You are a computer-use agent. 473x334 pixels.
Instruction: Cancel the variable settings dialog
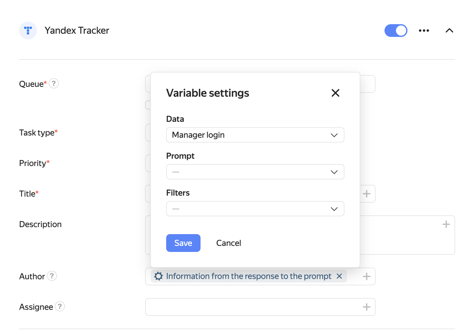click(x=229, y=243)
